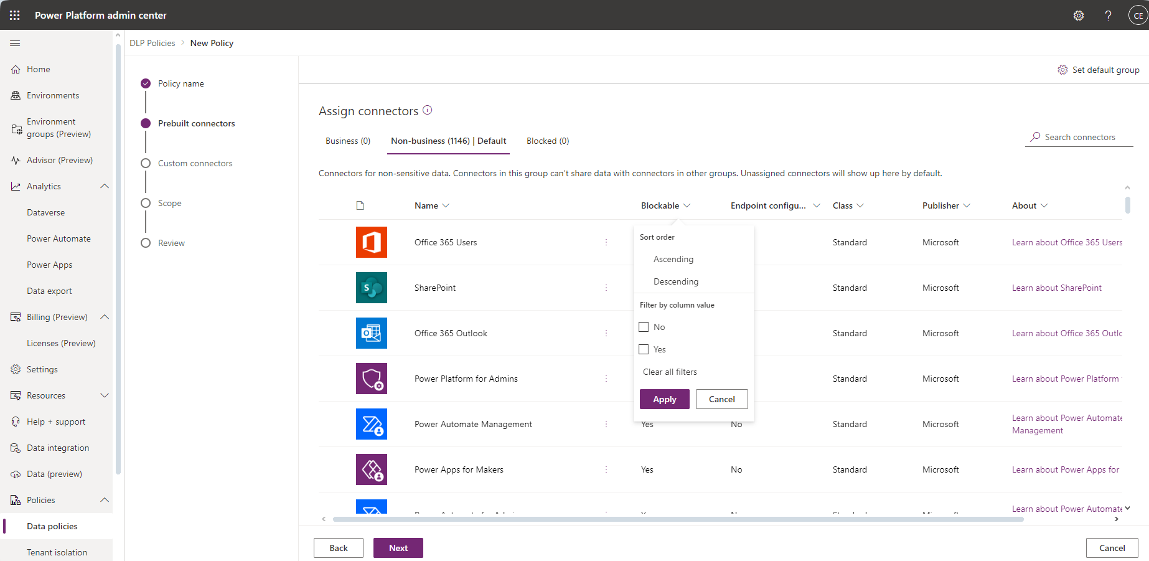
Task: Select the Business (0) tab
Action: (x=347, y=141)
